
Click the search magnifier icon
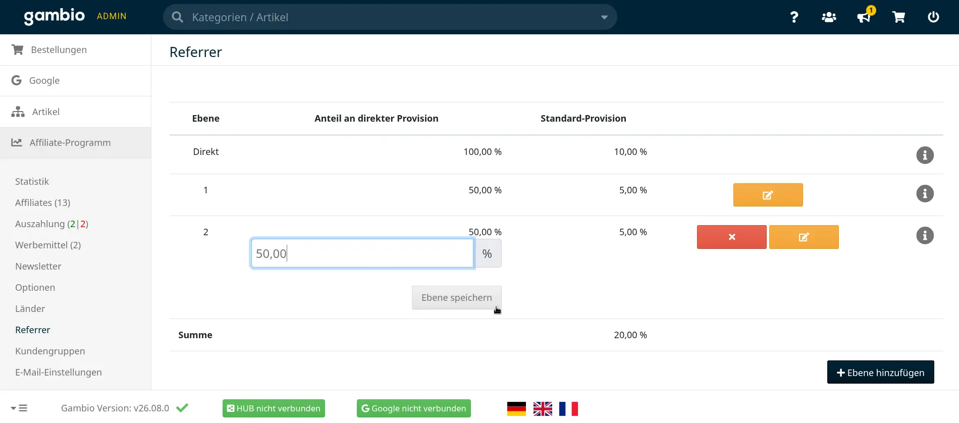coord(177,17)
